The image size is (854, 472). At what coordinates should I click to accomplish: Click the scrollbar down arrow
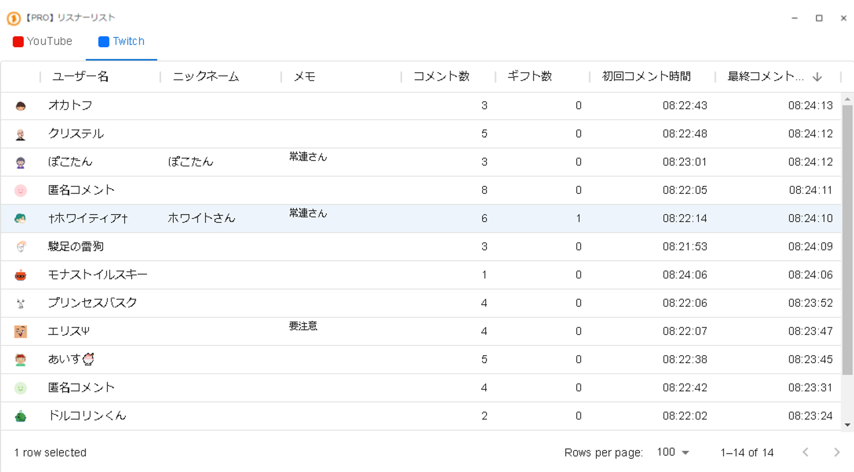[847, 425]
